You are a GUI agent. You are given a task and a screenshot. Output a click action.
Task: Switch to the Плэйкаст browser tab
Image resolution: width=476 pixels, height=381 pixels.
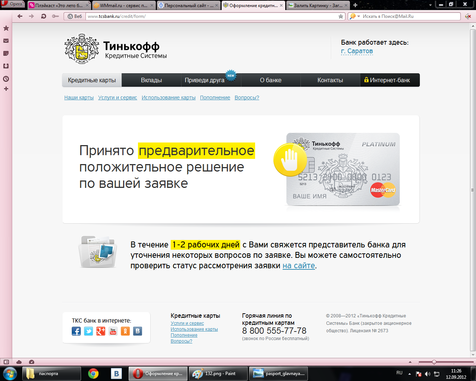pyautogui.click(x=59, y=6)
